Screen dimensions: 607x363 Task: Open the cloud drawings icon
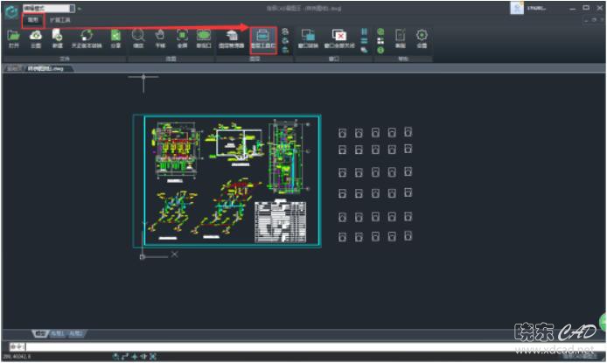[36, 37]
